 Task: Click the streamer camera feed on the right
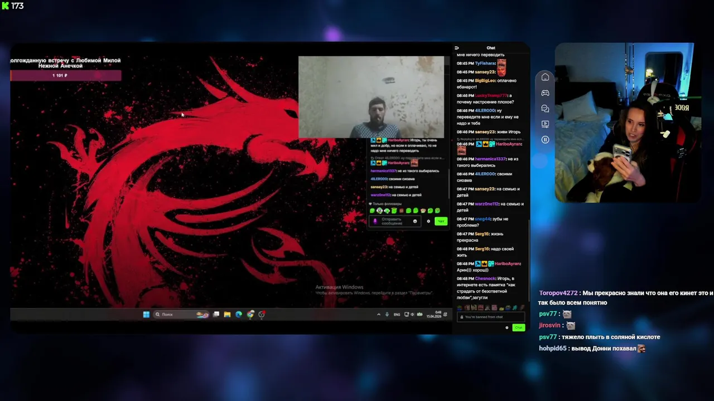pyautogui.click(x=628, y=123)
